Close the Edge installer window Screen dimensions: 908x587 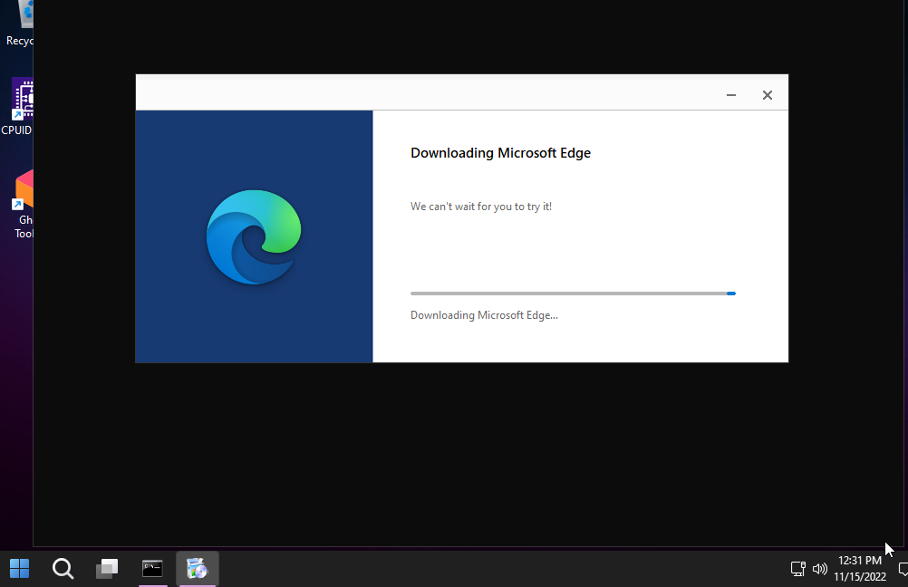(x=768, y=95)
